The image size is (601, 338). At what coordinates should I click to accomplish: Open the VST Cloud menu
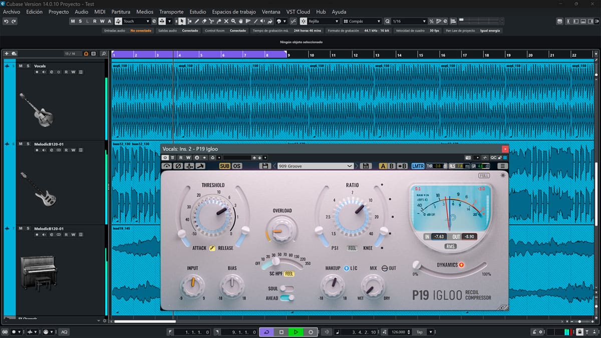pyautogui.click(x=298, y=12)
